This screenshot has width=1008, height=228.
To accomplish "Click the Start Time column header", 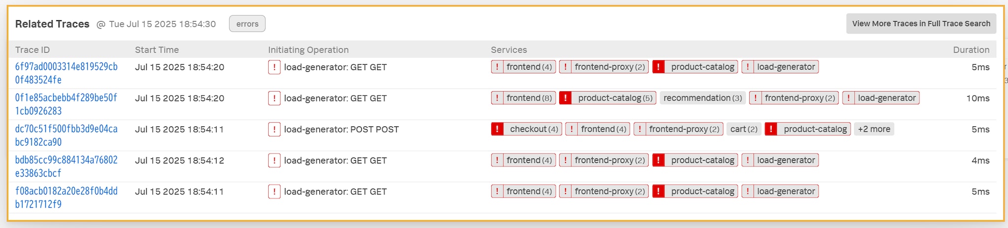I will pyautogui.click(x=157, y=50).
